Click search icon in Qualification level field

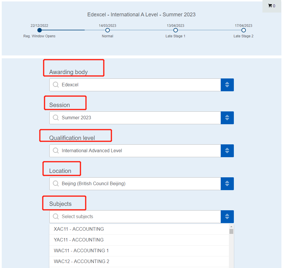click(x=56, y=150)
